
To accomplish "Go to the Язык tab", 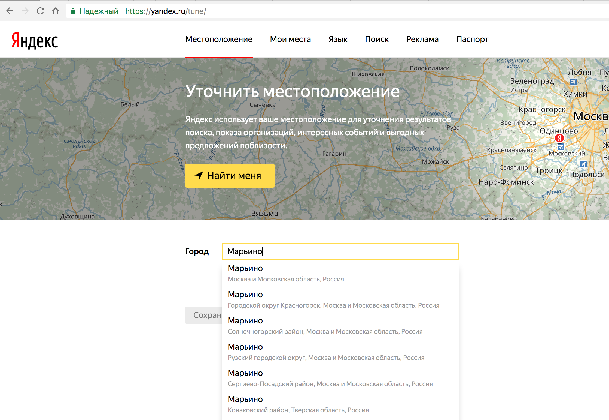I will pos(338,39).
